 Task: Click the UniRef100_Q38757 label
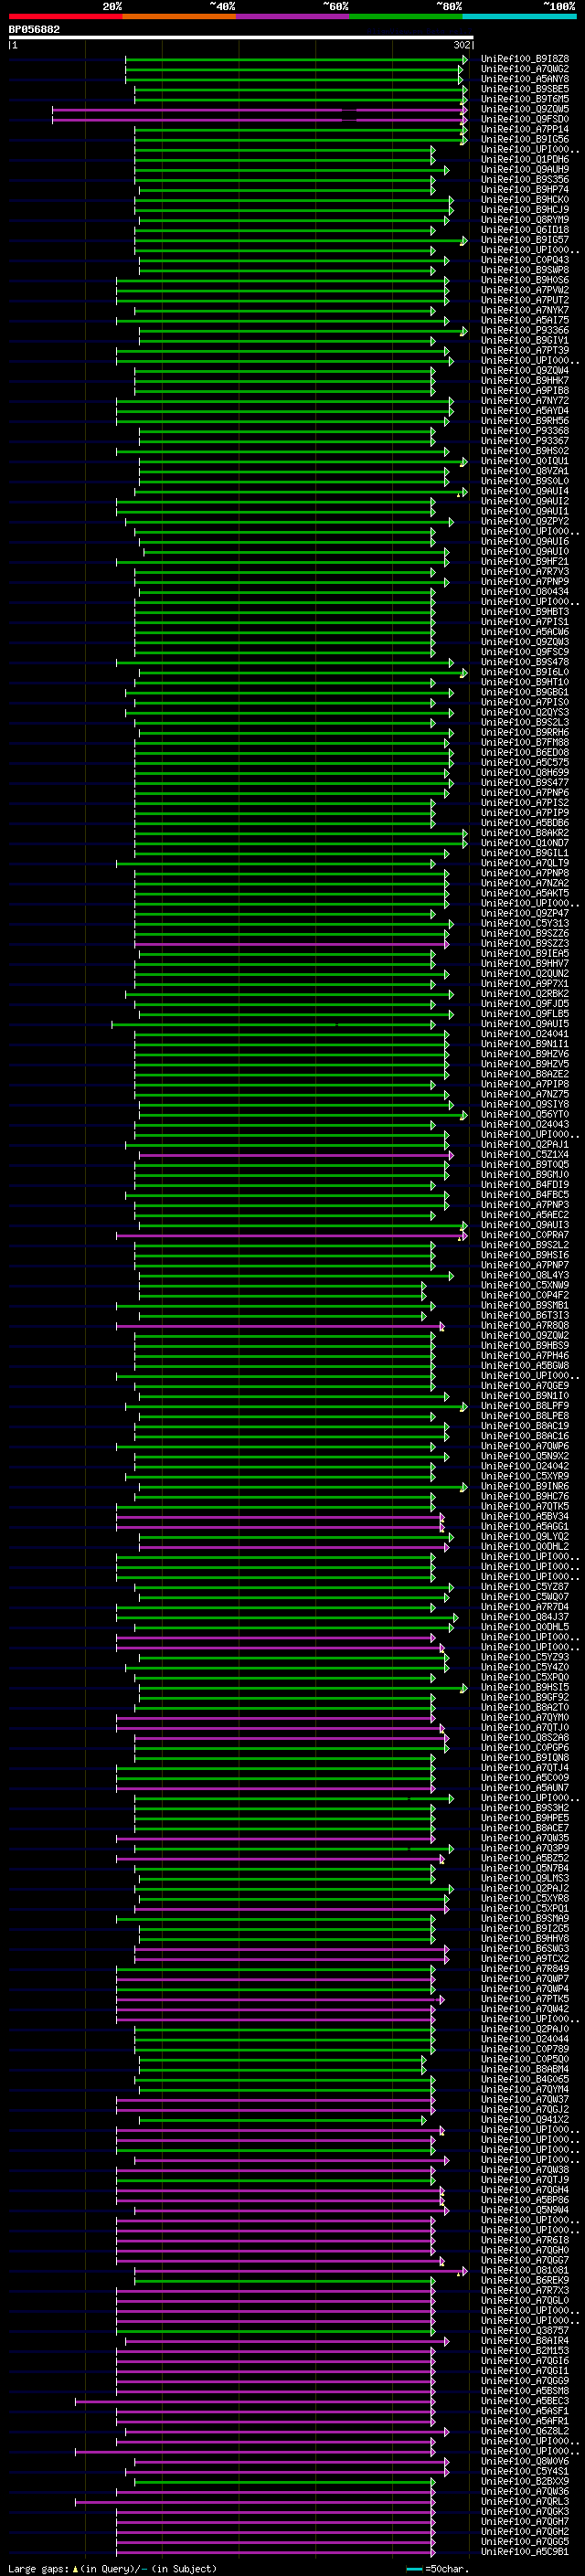(525, 2331)
